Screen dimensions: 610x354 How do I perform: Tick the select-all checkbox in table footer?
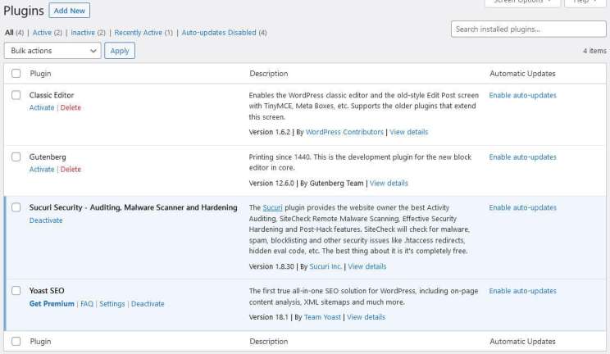pyautogui.click(x=16, y=341)
